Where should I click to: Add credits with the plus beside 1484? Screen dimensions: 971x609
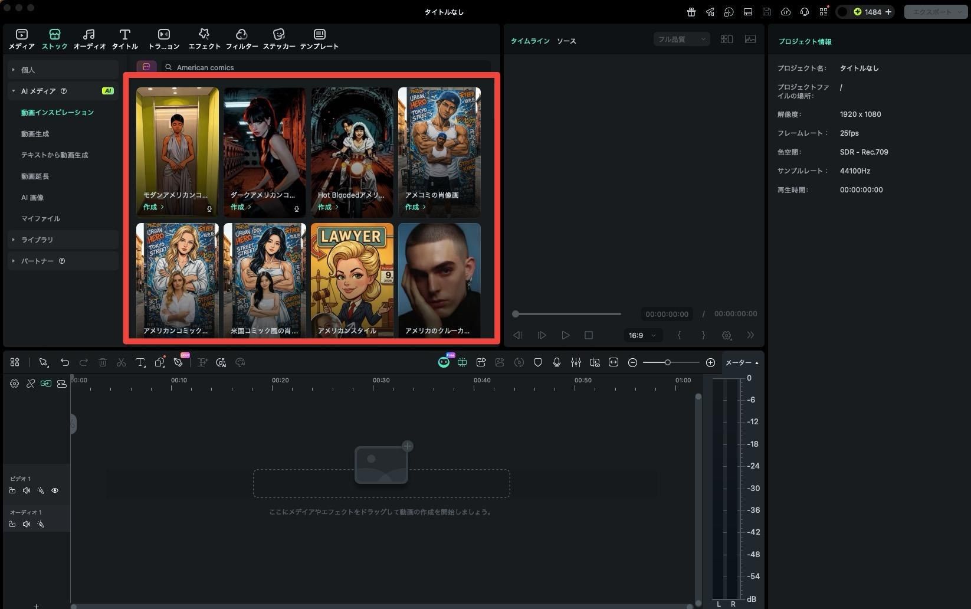(888, 12)
